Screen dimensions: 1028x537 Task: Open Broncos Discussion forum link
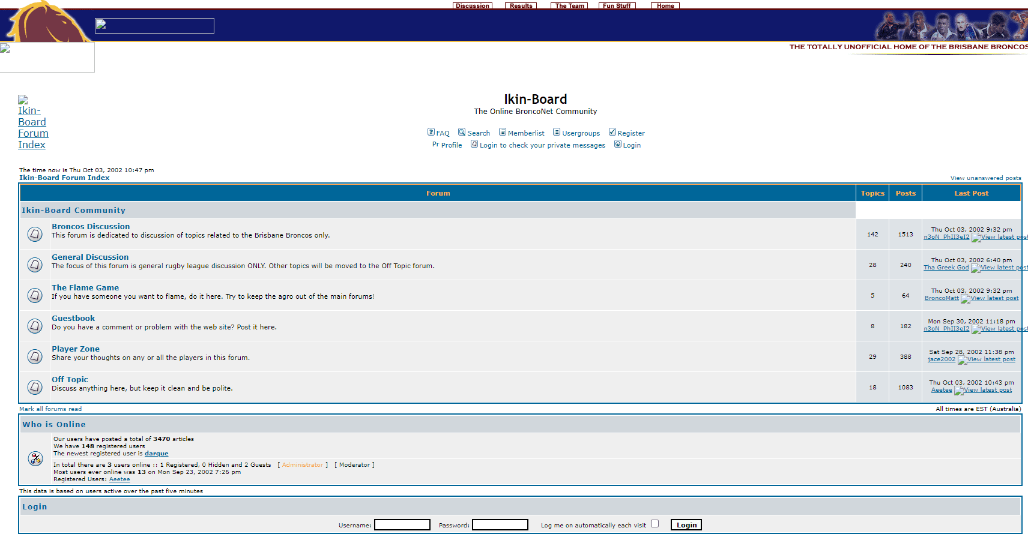91,226
